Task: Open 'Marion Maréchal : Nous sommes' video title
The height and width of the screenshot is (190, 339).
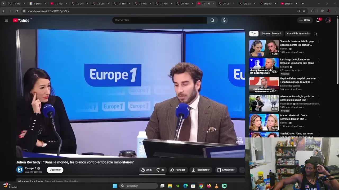Action: [x=294, y=117]
